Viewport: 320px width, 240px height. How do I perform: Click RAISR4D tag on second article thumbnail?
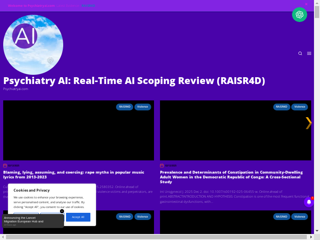(282, 107)
